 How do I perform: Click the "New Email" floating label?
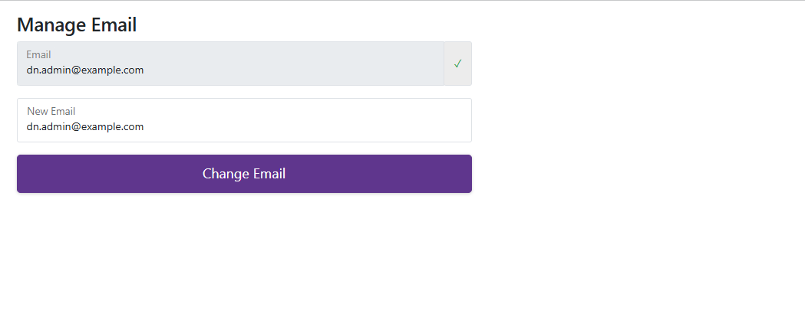pos(51,112)
